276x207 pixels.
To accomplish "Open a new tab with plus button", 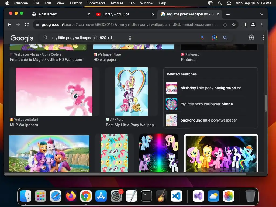I will (x=228, y=14).
